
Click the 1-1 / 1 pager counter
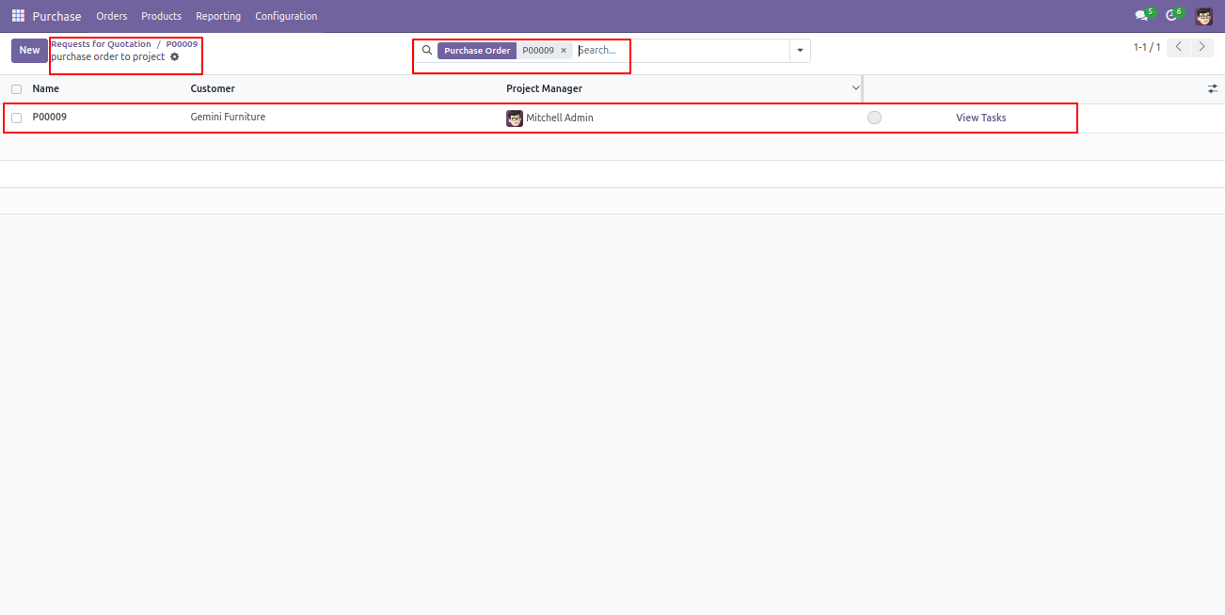tap(1147, 47)
